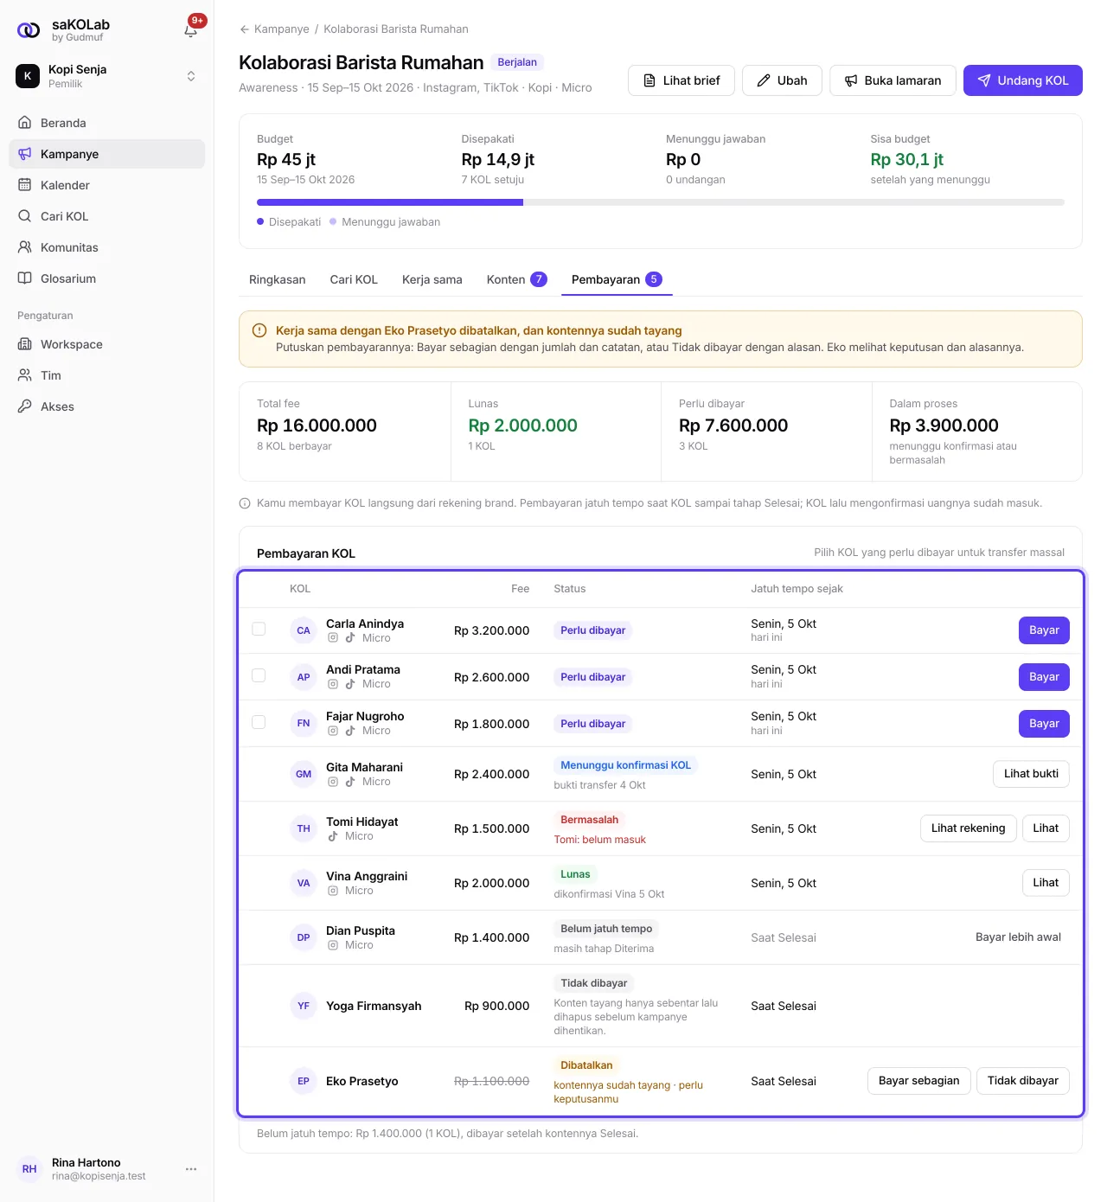This screenshot has width=1107, height=1202.
Task: Tick the checkbox for Carla Anindya
Action: [x=259, y=630]
